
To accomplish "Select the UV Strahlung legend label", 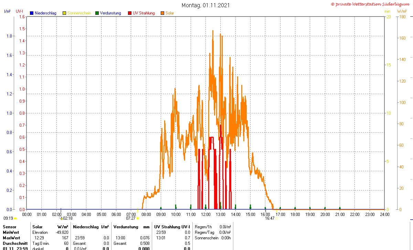I will pyautogui.click(x=144, y=13).
